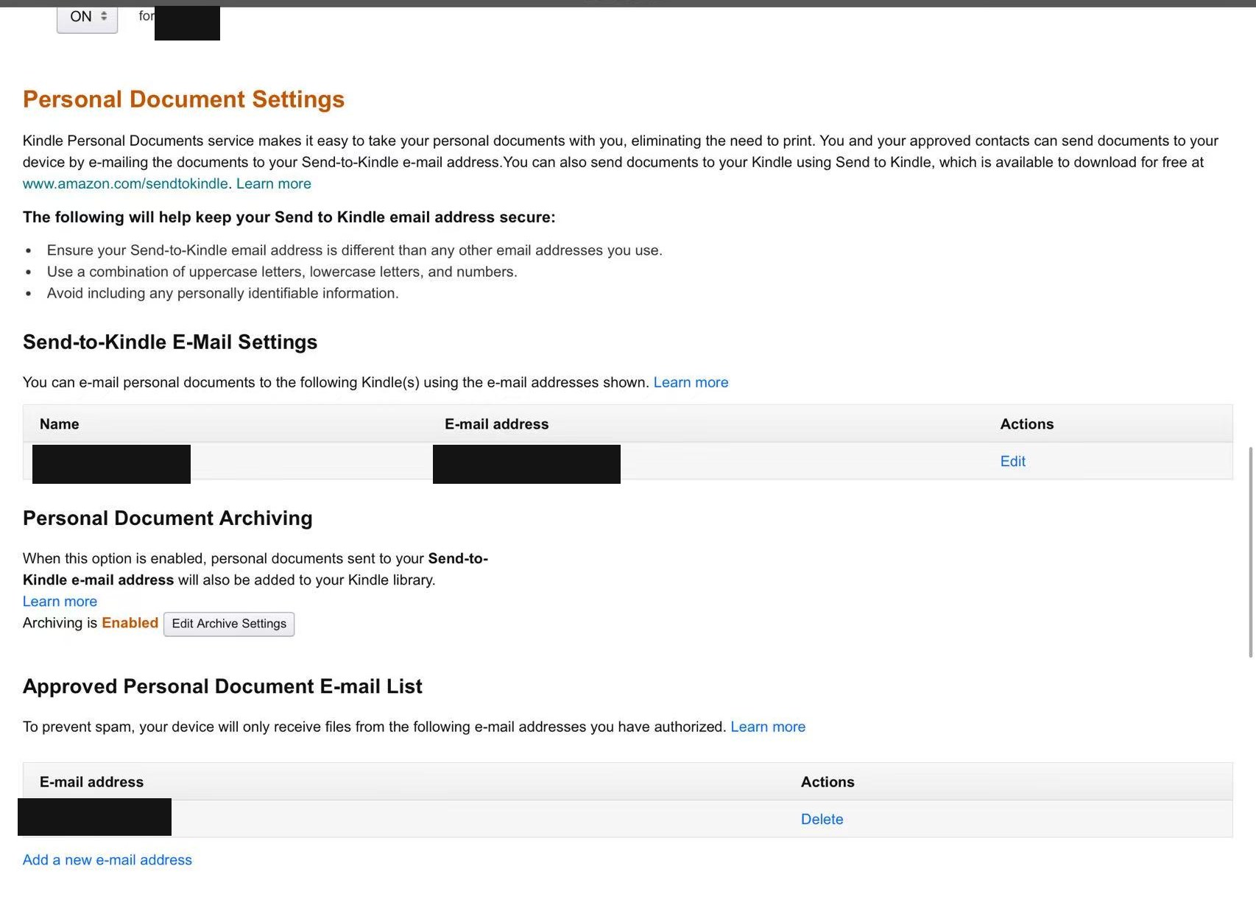The width and height of the screenshot is (1256, 905).
Task: Click the "Name" column header
Action: [x=59, y=424]
